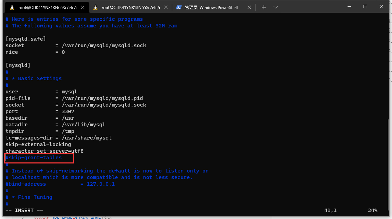Click the [mysqld] section header
392x219 pixels.
pos(18,65)
